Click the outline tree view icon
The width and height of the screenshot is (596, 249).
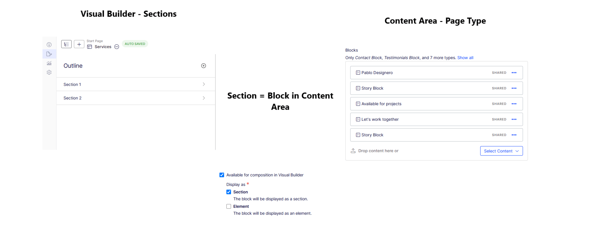tap(66, 44)
